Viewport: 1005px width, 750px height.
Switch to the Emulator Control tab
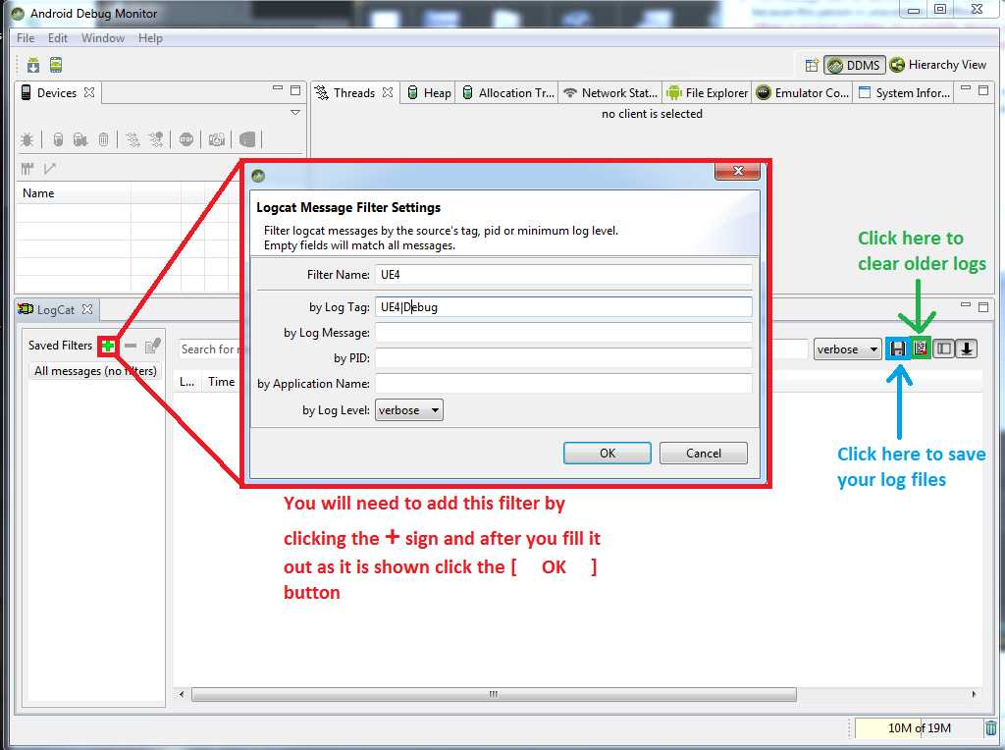pyautogui.click(x=803, y=93)
